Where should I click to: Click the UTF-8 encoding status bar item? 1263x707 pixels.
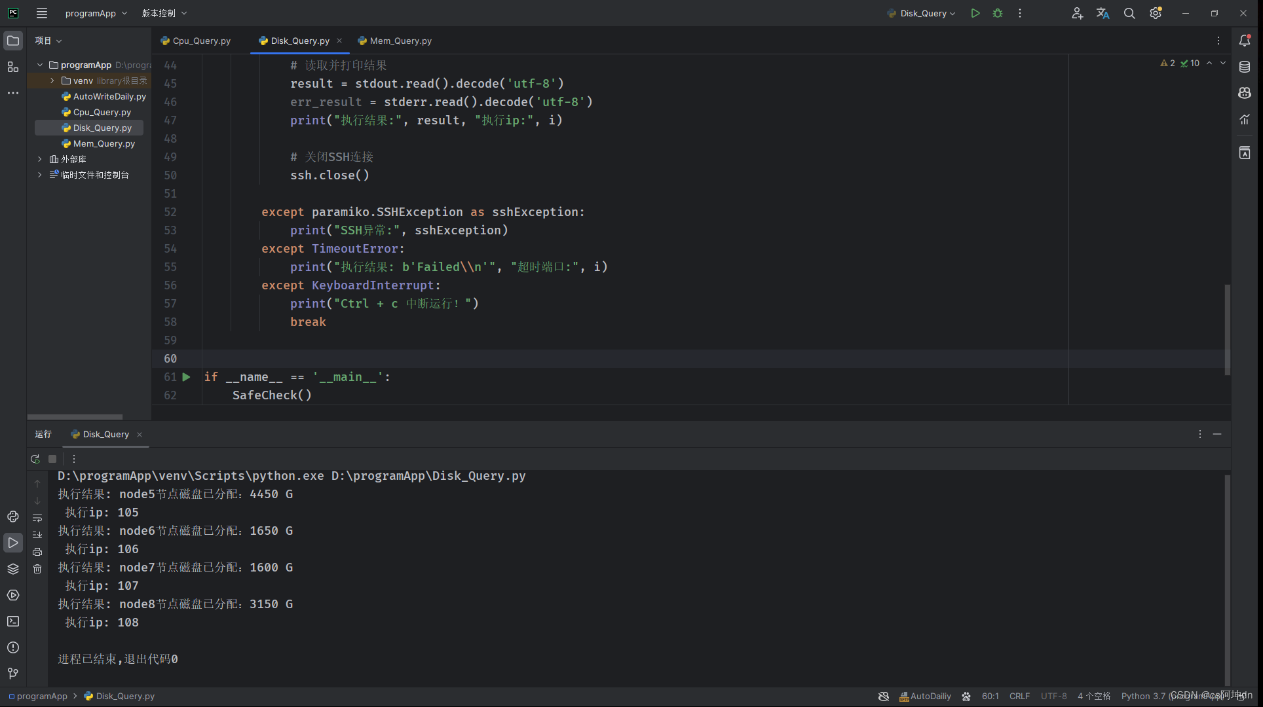point(1054,696)
